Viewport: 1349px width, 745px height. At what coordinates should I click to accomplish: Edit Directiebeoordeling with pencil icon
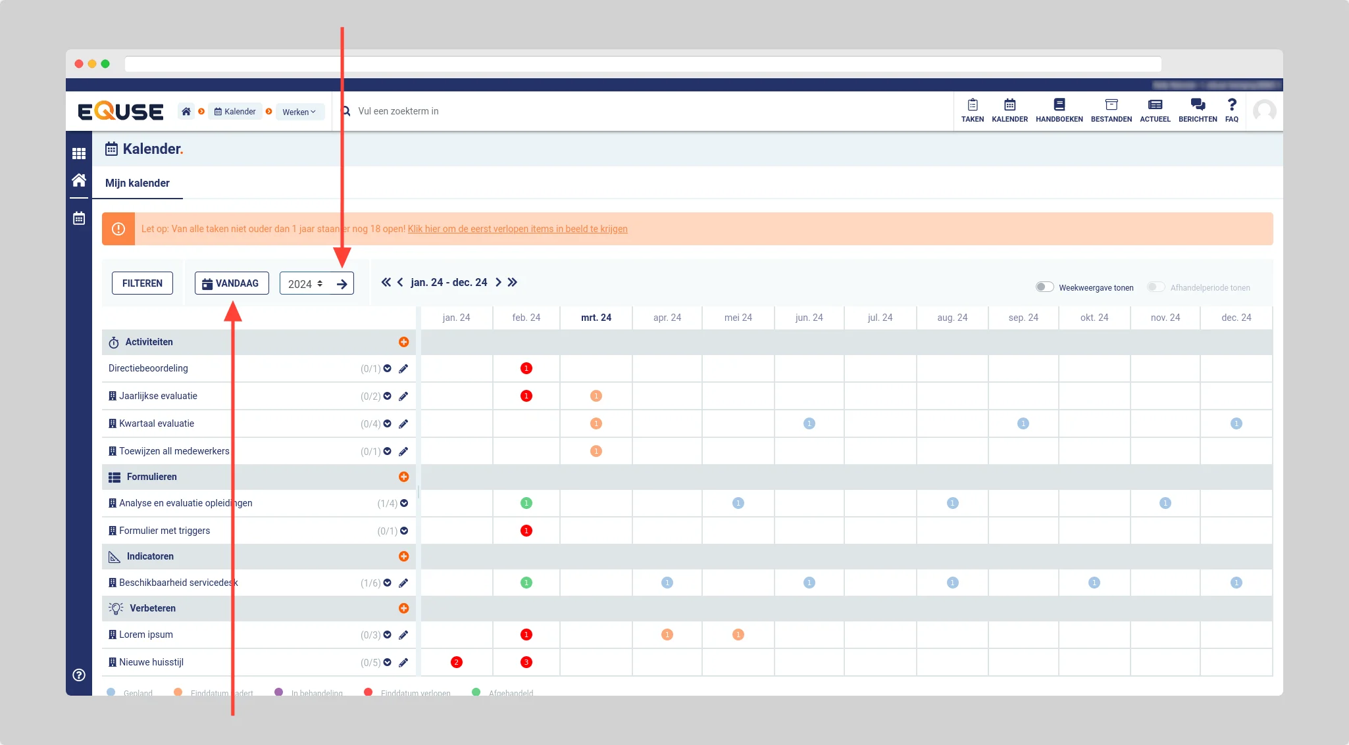pyautogui.click(x=403, y=369)
